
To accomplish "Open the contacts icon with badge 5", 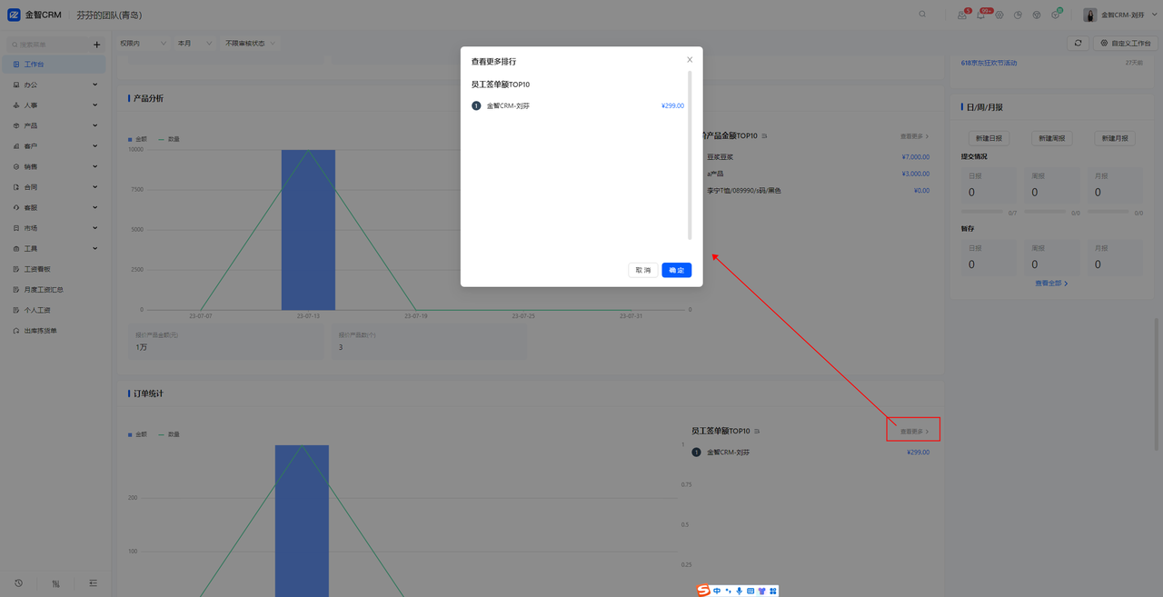I will 962,15.
